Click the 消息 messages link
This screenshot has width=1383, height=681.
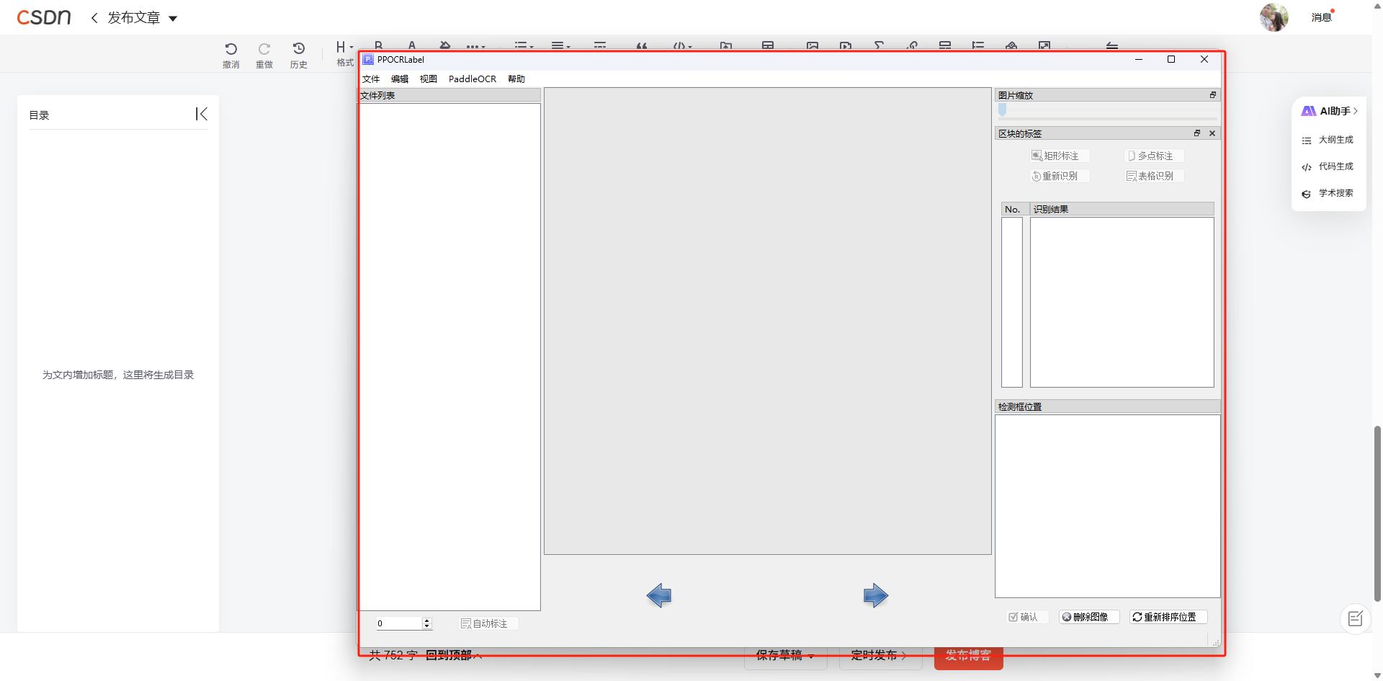pos(1322,17)
